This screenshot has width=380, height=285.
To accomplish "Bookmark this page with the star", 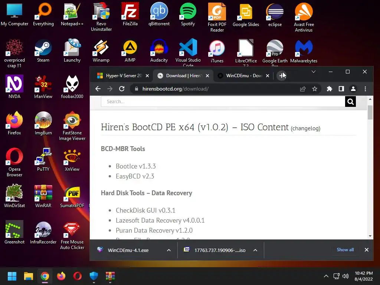I will click(x=315, y=89).
